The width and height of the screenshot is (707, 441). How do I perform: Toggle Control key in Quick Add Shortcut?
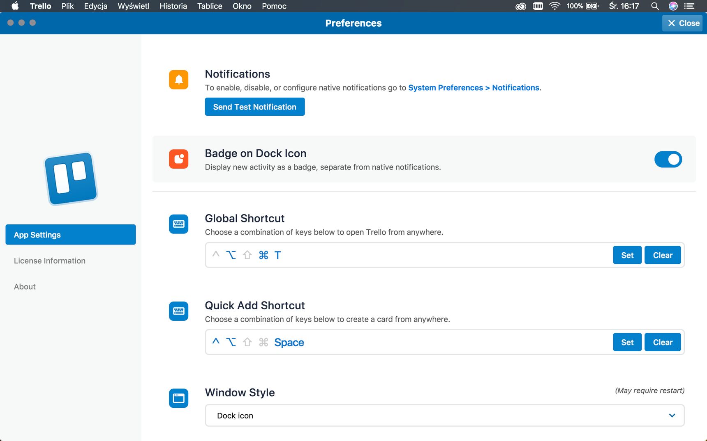(x=216, y=342)
